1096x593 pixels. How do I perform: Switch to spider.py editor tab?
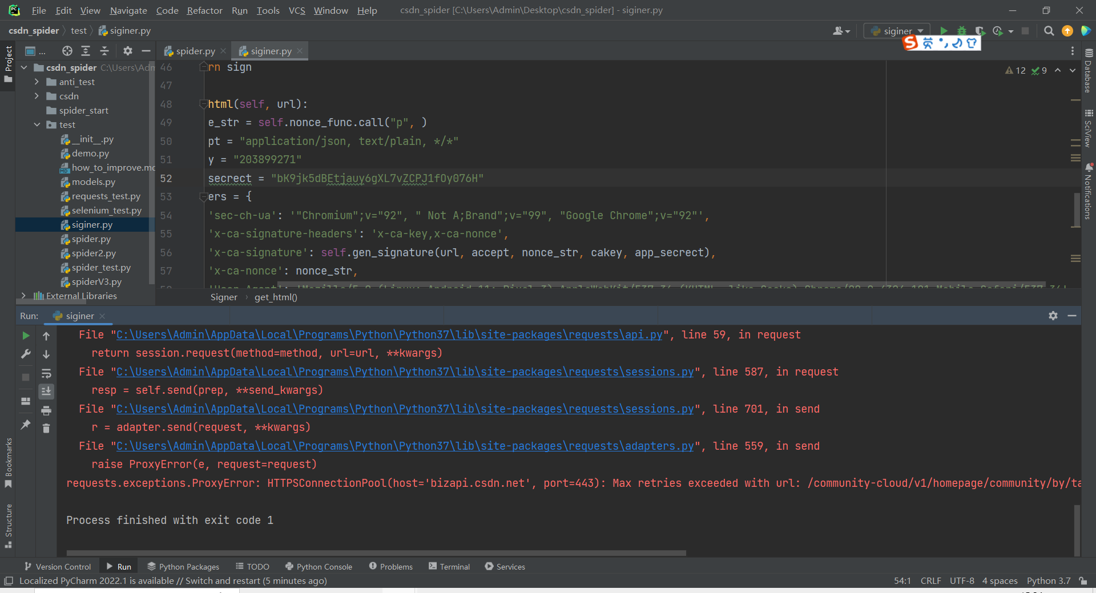click(x=195, y=51)
